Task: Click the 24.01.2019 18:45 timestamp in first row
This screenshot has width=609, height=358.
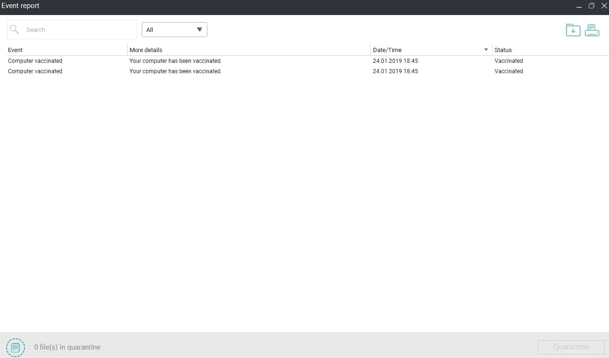Action: (x=396, y=61)
